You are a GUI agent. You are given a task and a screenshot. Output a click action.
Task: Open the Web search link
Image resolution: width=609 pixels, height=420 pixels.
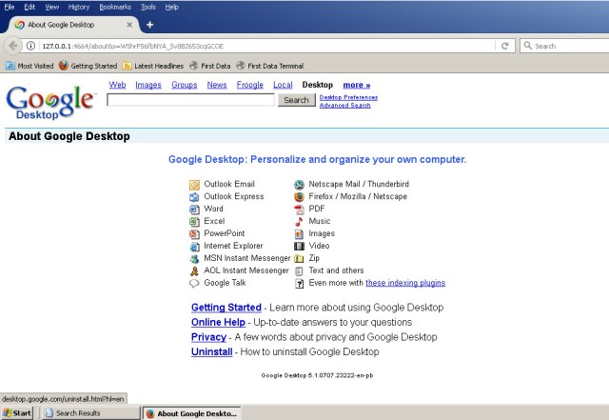(117, 85)
